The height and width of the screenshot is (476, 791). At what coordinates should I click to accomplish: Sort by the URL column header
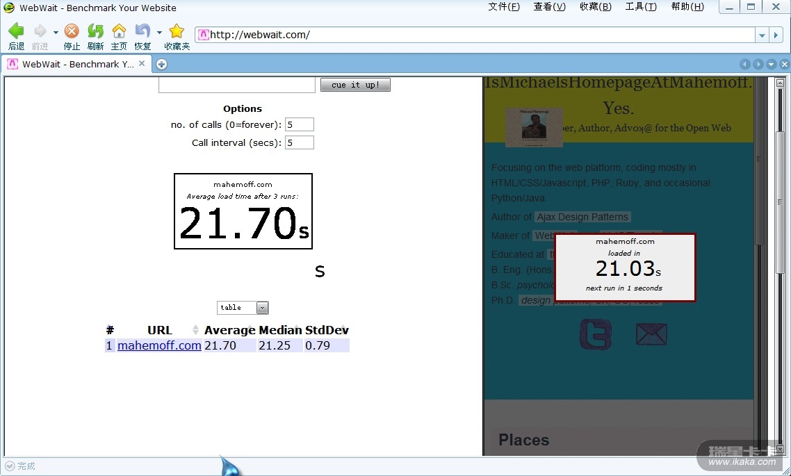pos(159,330)
